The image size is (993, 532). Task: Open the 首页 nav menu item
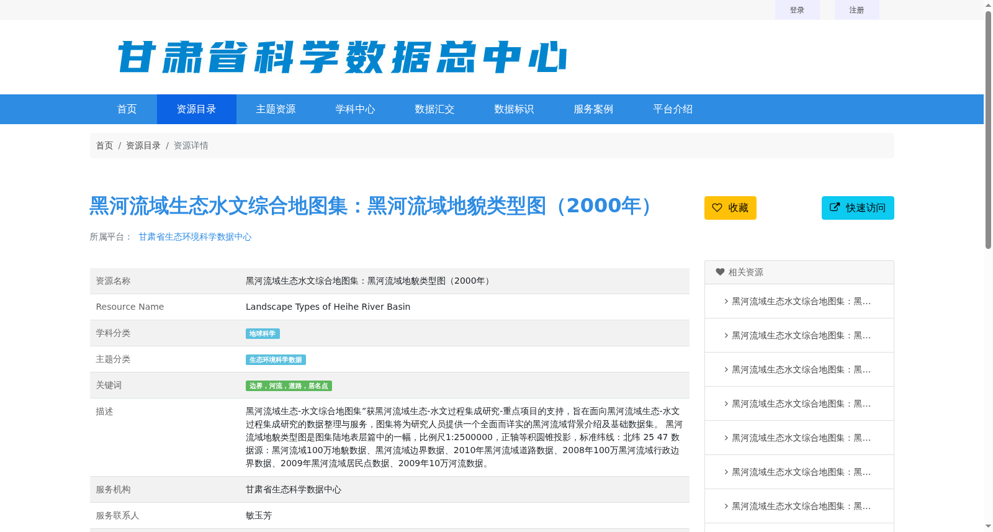[127, 109]
